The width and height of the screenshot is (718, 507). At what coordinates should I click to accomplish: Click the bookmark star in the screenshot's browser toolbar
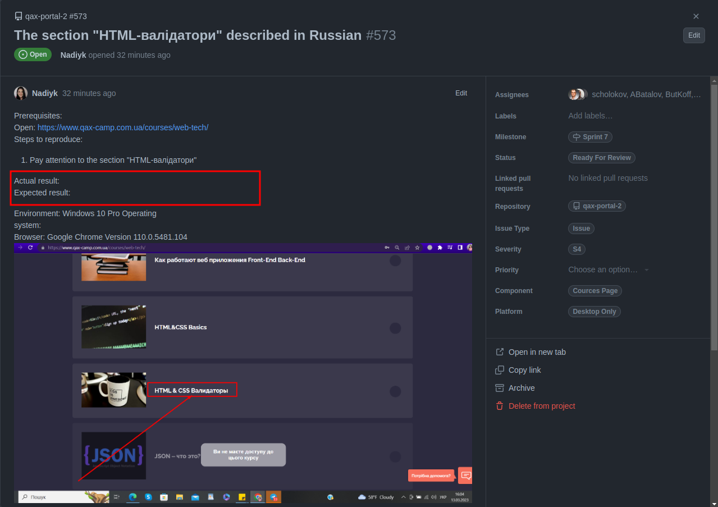(x=417, y=247)
